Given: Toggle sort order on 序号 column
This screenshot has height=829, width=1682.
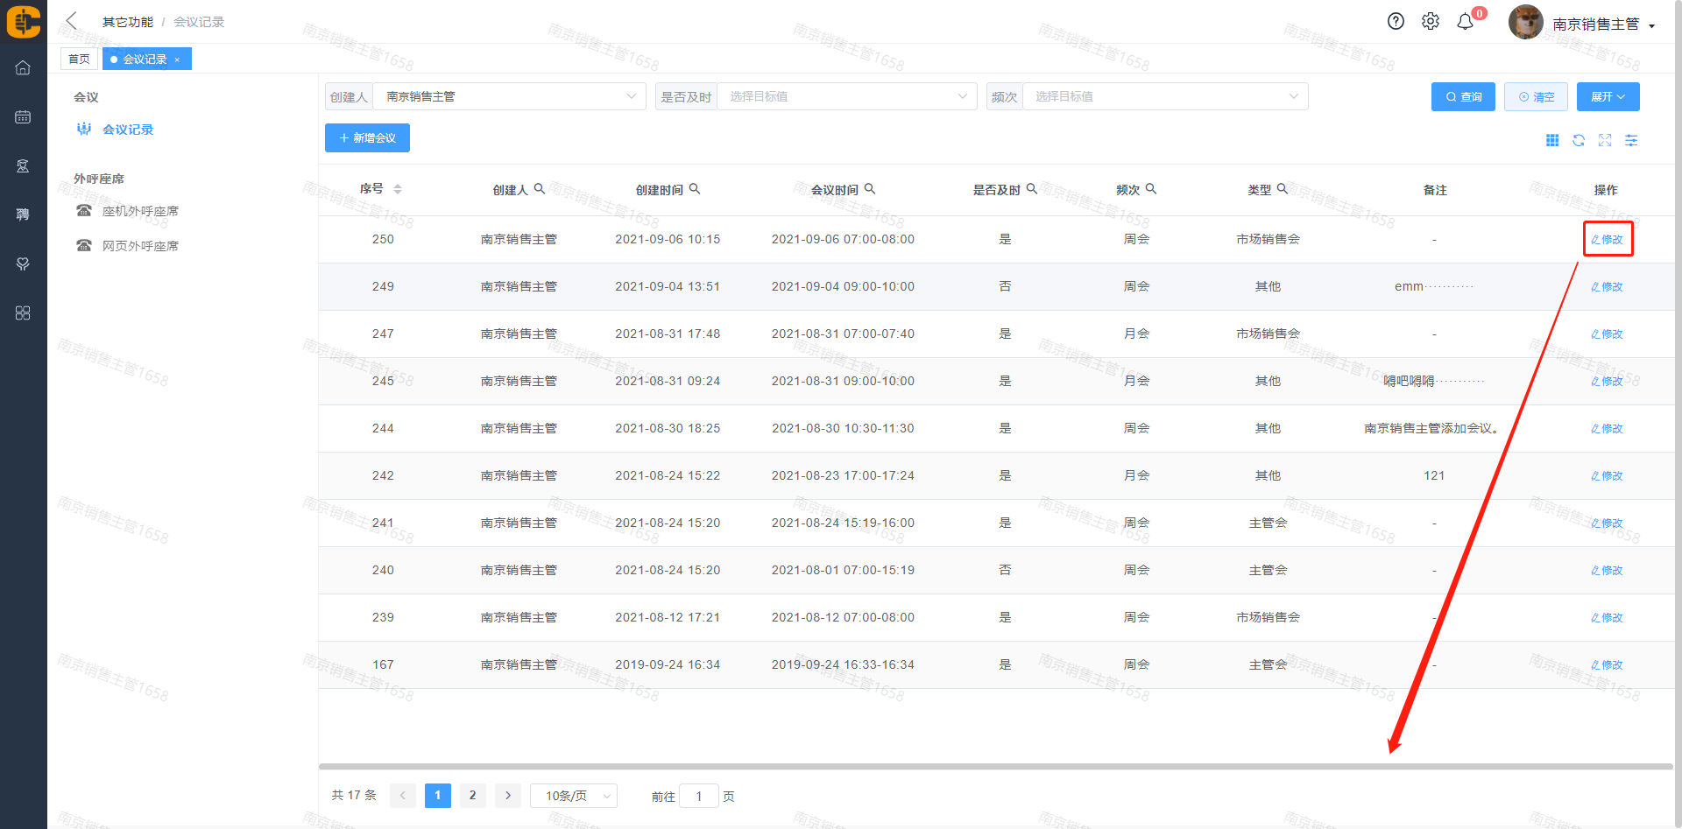Looking at the screenshot, I should [x=398, y=189].
